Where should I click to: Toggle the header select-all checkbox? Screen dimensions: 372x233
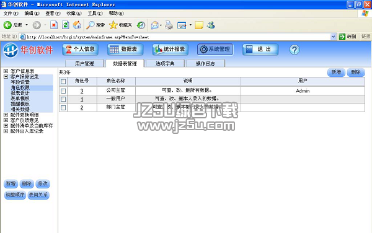point(63,82)
